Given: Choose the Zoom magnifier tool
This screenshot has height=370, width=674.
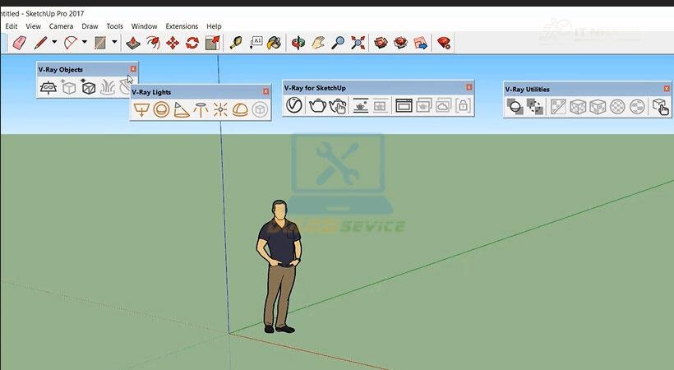Looking at the screenshot, I should tap(338, 43).
